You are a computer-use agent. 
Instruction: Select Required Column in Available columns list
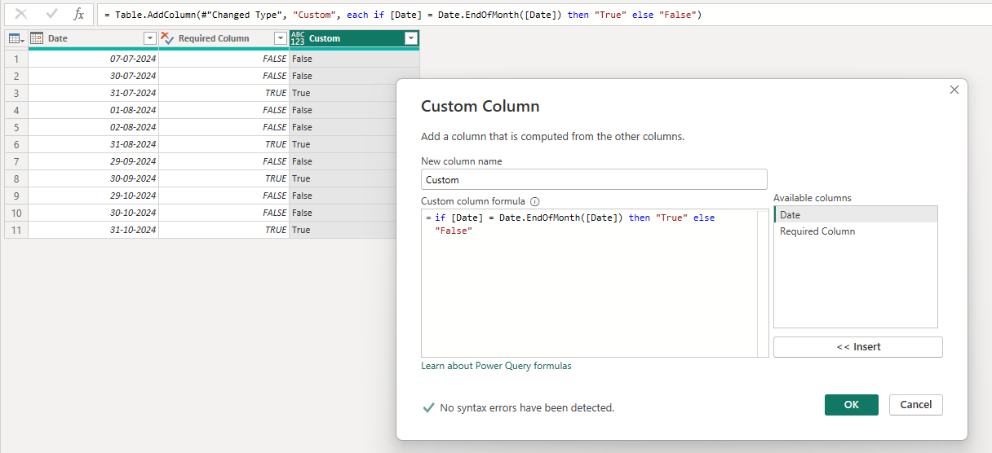pyautogui.click(x=856, y=231)
